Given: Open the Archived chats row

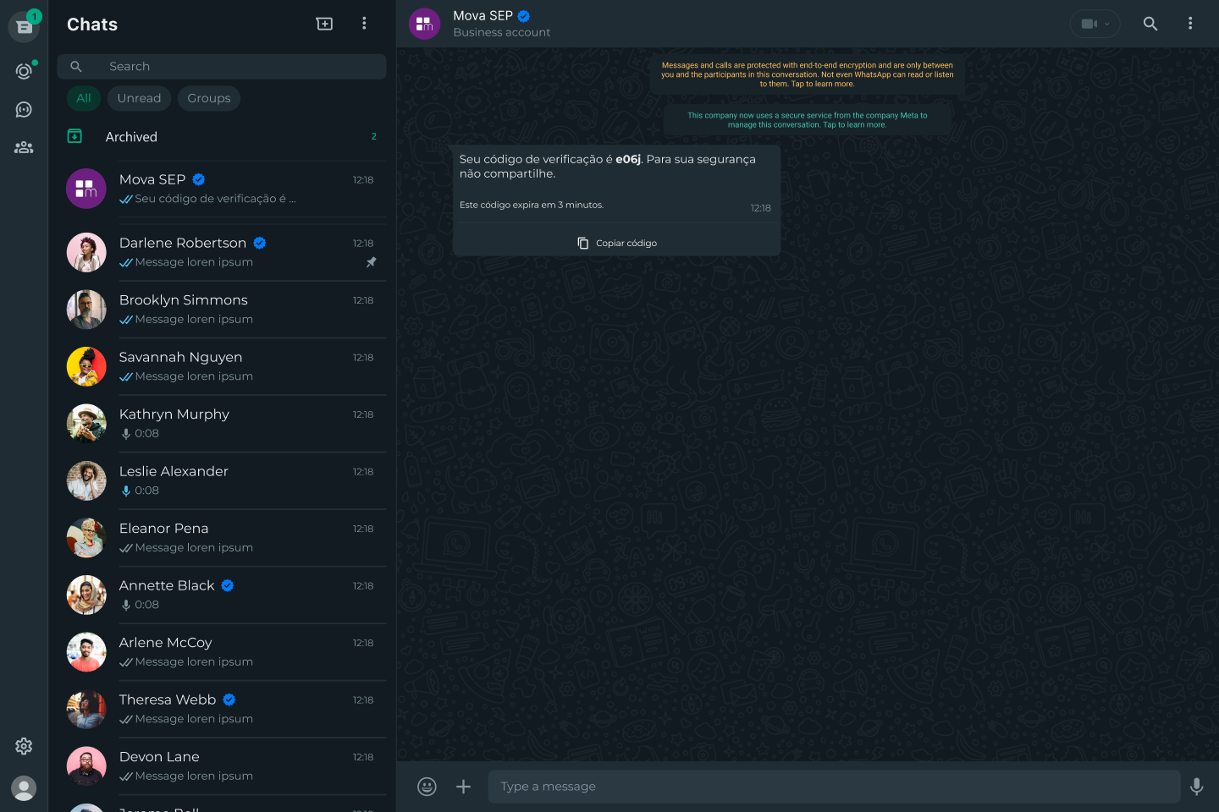Looking at the screenshot, I should (x=222, y=137).
